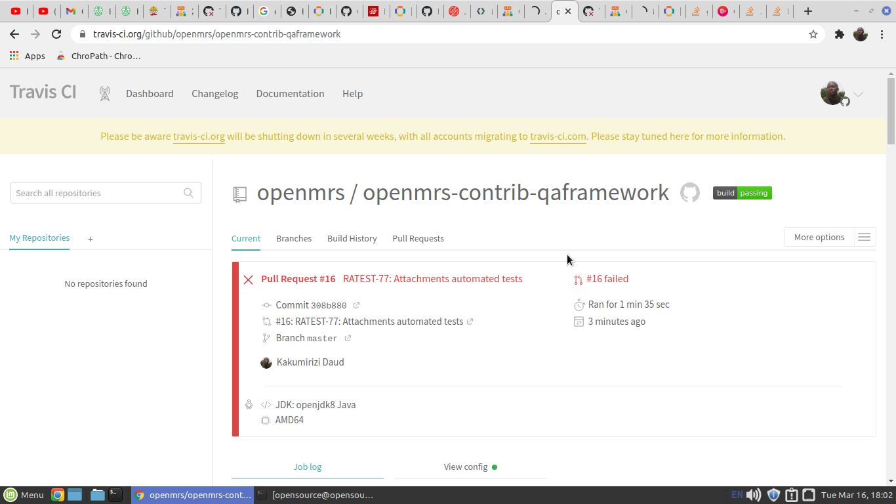This screenshot has height=504, width=896.
Task: Open the Chrome extensions puzzle icon
Action: point(839,34)
